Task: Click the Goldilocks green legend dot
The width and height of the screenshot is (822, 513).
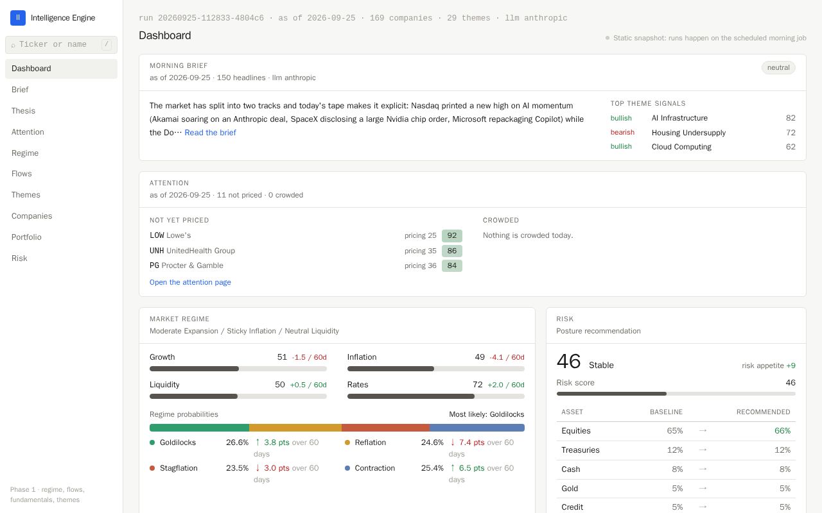Action: pyautogui.click(x=152, y=442)
